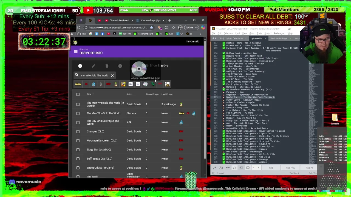
Task: Open Kick Dashboard bookmark
Action: click(x=143, y=34)
